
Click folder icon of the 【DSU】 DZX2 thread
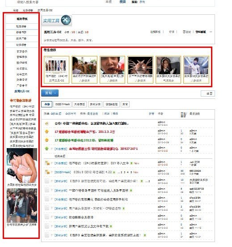pyautogui.click(x=47, y=172)
